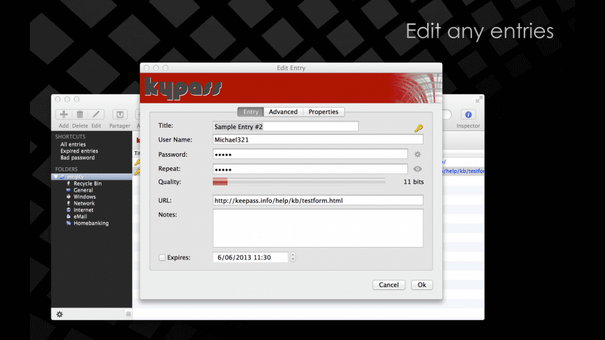Image resolution: width=605 pixels, height=340 pixels.
Task: Switch to the Properties tab
Action: click(x=323, y=112)
